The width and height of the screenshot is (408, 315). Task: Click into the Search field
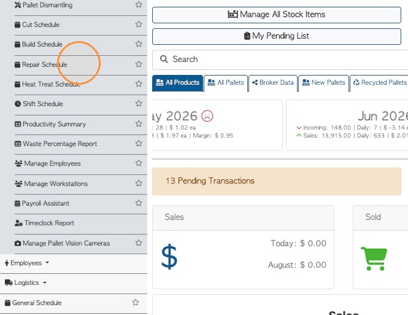[x=280, y=60]
